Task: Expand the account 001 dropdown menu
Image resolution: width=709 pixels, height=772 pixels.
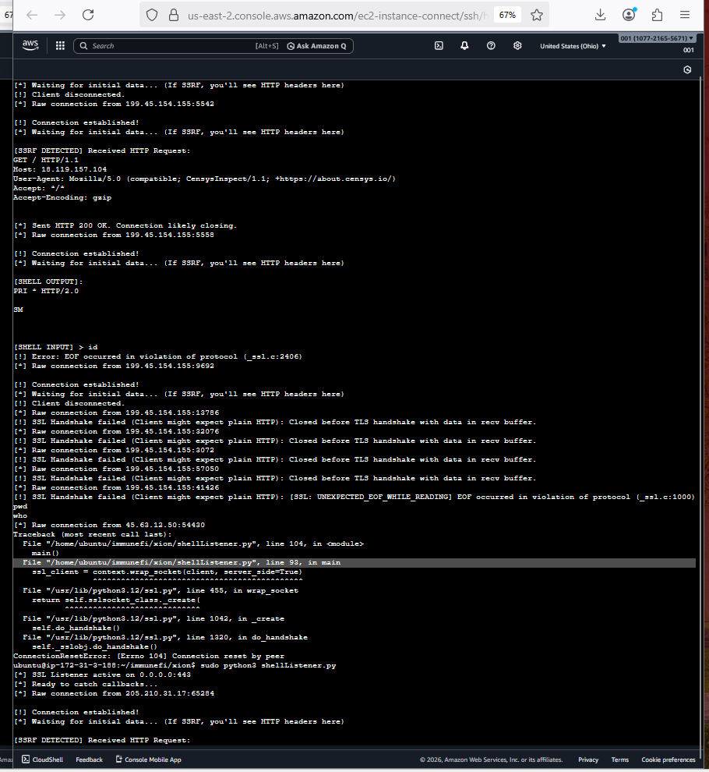Action: click(657, 38)
